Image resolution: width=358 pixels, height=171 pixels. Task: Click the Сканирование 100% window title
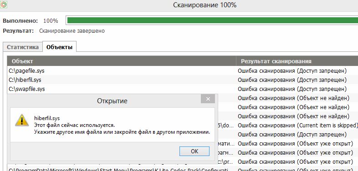(x=205, y=5)
